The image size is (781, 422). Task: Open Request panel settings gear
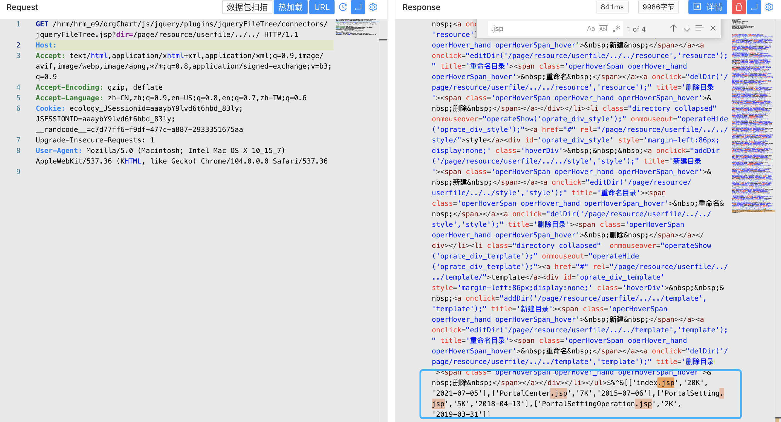click(373, 7)
